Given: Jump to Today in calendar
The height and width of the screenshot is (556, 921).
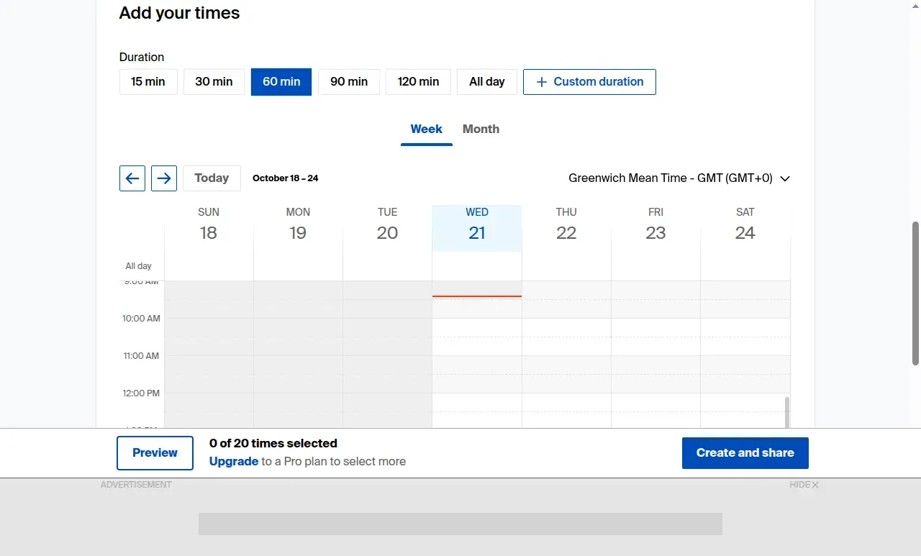Looking at the screenshot, I should tap(212, 178).
